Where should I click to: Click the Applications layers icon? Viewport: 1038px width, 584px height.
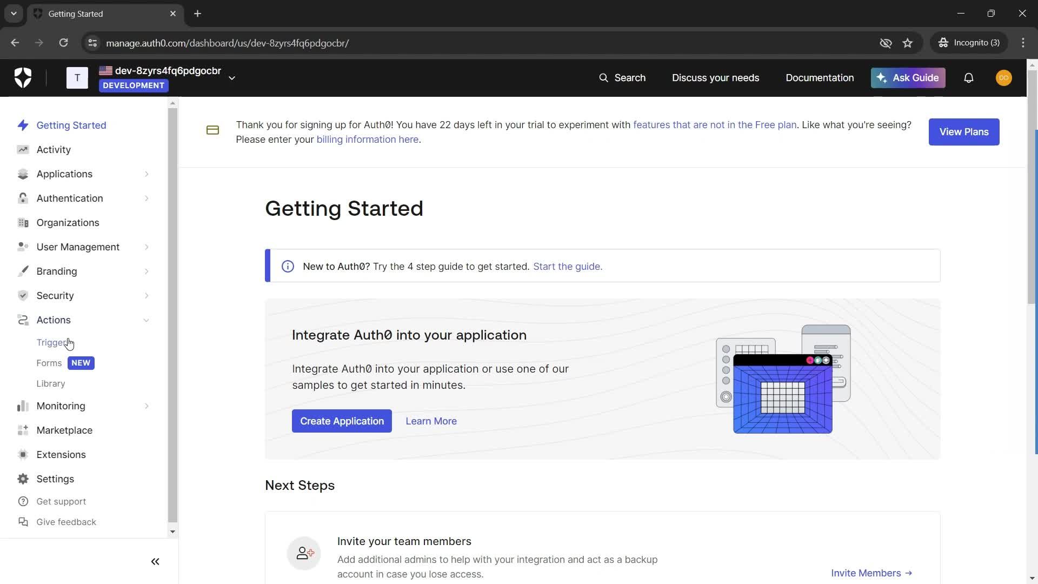point(23,174)
